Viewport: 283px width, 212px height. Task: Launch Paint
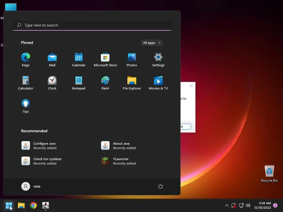pos(105,83)
